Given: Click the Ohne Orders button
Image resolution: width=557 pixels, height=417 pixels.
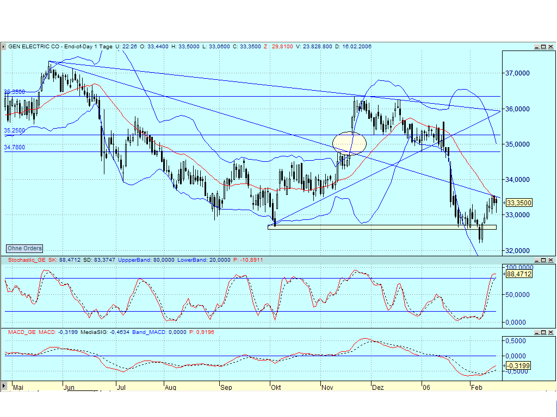Looking at the screenshot, I should point(23,248).
